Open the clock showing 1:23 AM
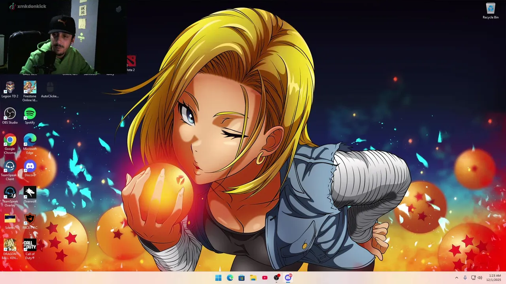Screen dimensions: 506x284 point(495,278)
